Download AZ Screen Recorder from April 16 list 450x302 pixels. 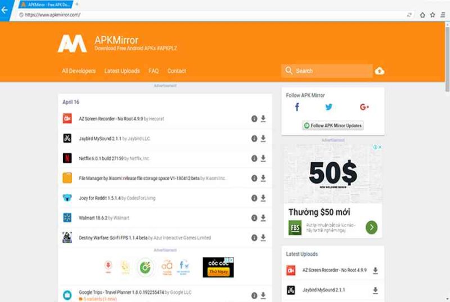[x=263, y=119]
